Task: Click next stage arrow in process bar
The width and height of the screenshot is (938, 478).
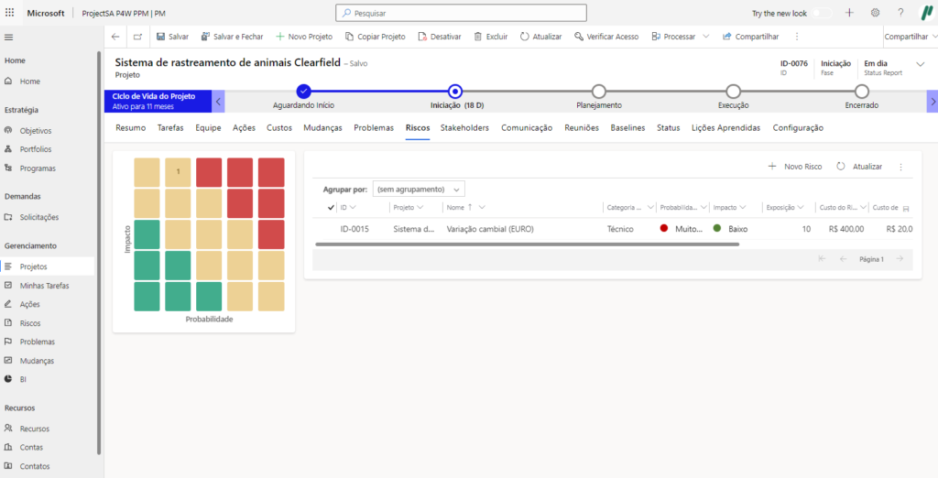Action: coord(932,101)
